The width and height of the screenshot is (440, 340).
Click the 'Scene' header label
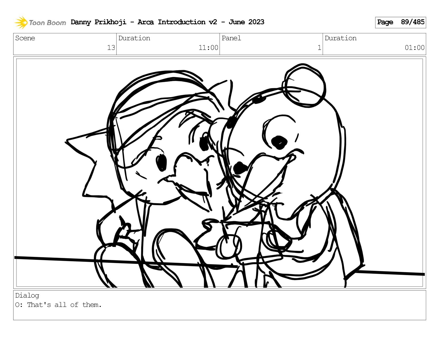pyautogui.click(x=25, y=38)
